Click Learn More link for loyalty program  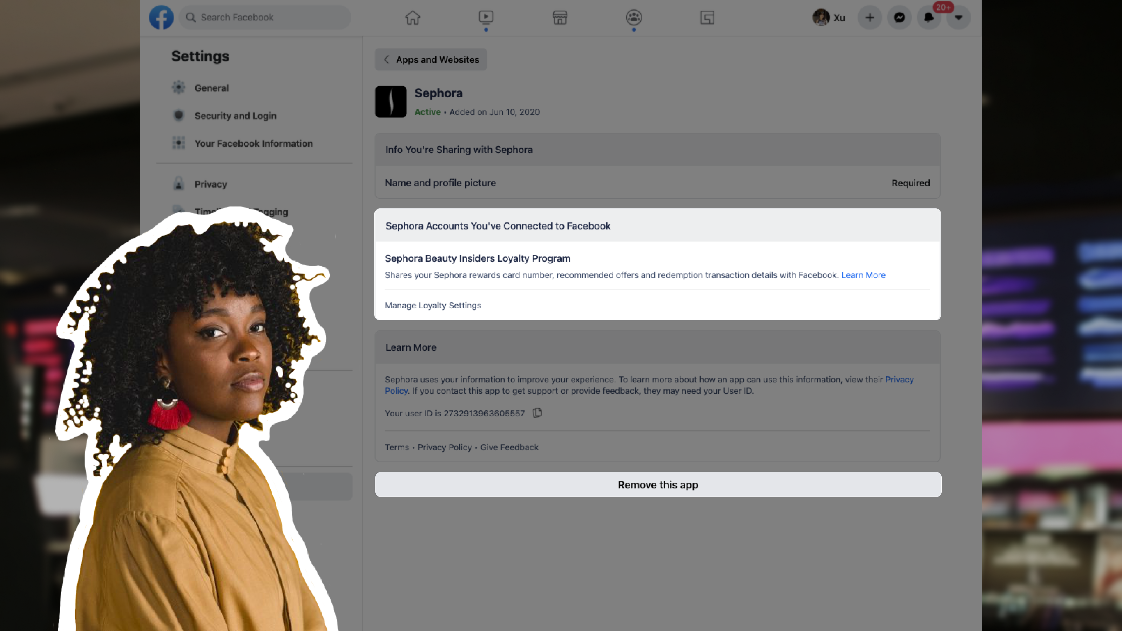[x=863, y=275]
